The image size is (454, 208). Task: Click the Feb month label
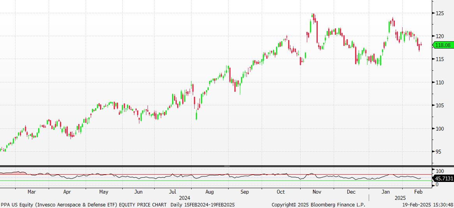click(418, 192)
